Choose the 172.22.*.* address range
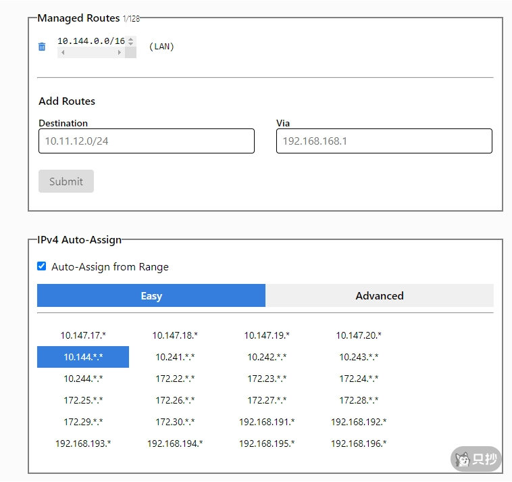Image resolution: width=512 pixels, height=482 pixels. click(175, 379)
